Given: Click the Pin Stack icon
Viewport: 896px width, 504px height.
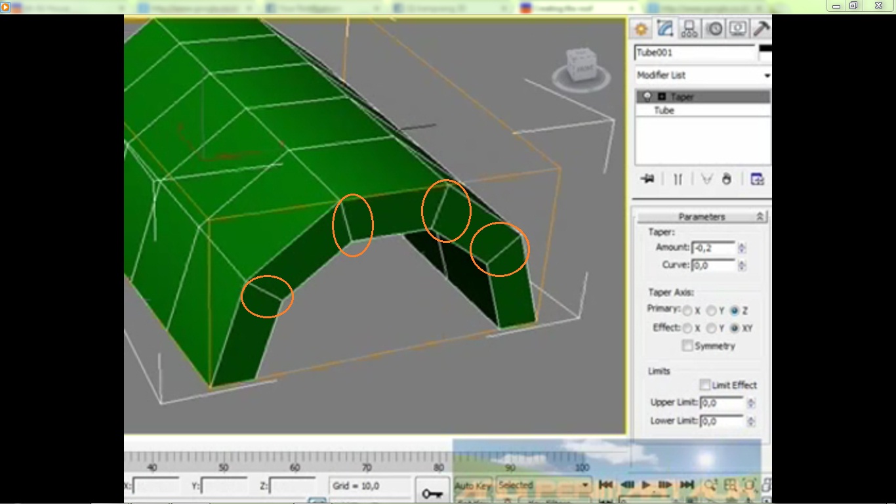Looking at the screenshot, I should point(648,179).
